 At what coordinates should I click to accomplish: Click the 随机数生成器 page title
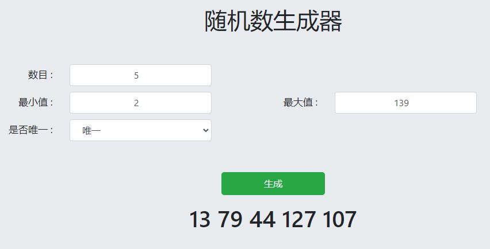[x=273, y=22]
